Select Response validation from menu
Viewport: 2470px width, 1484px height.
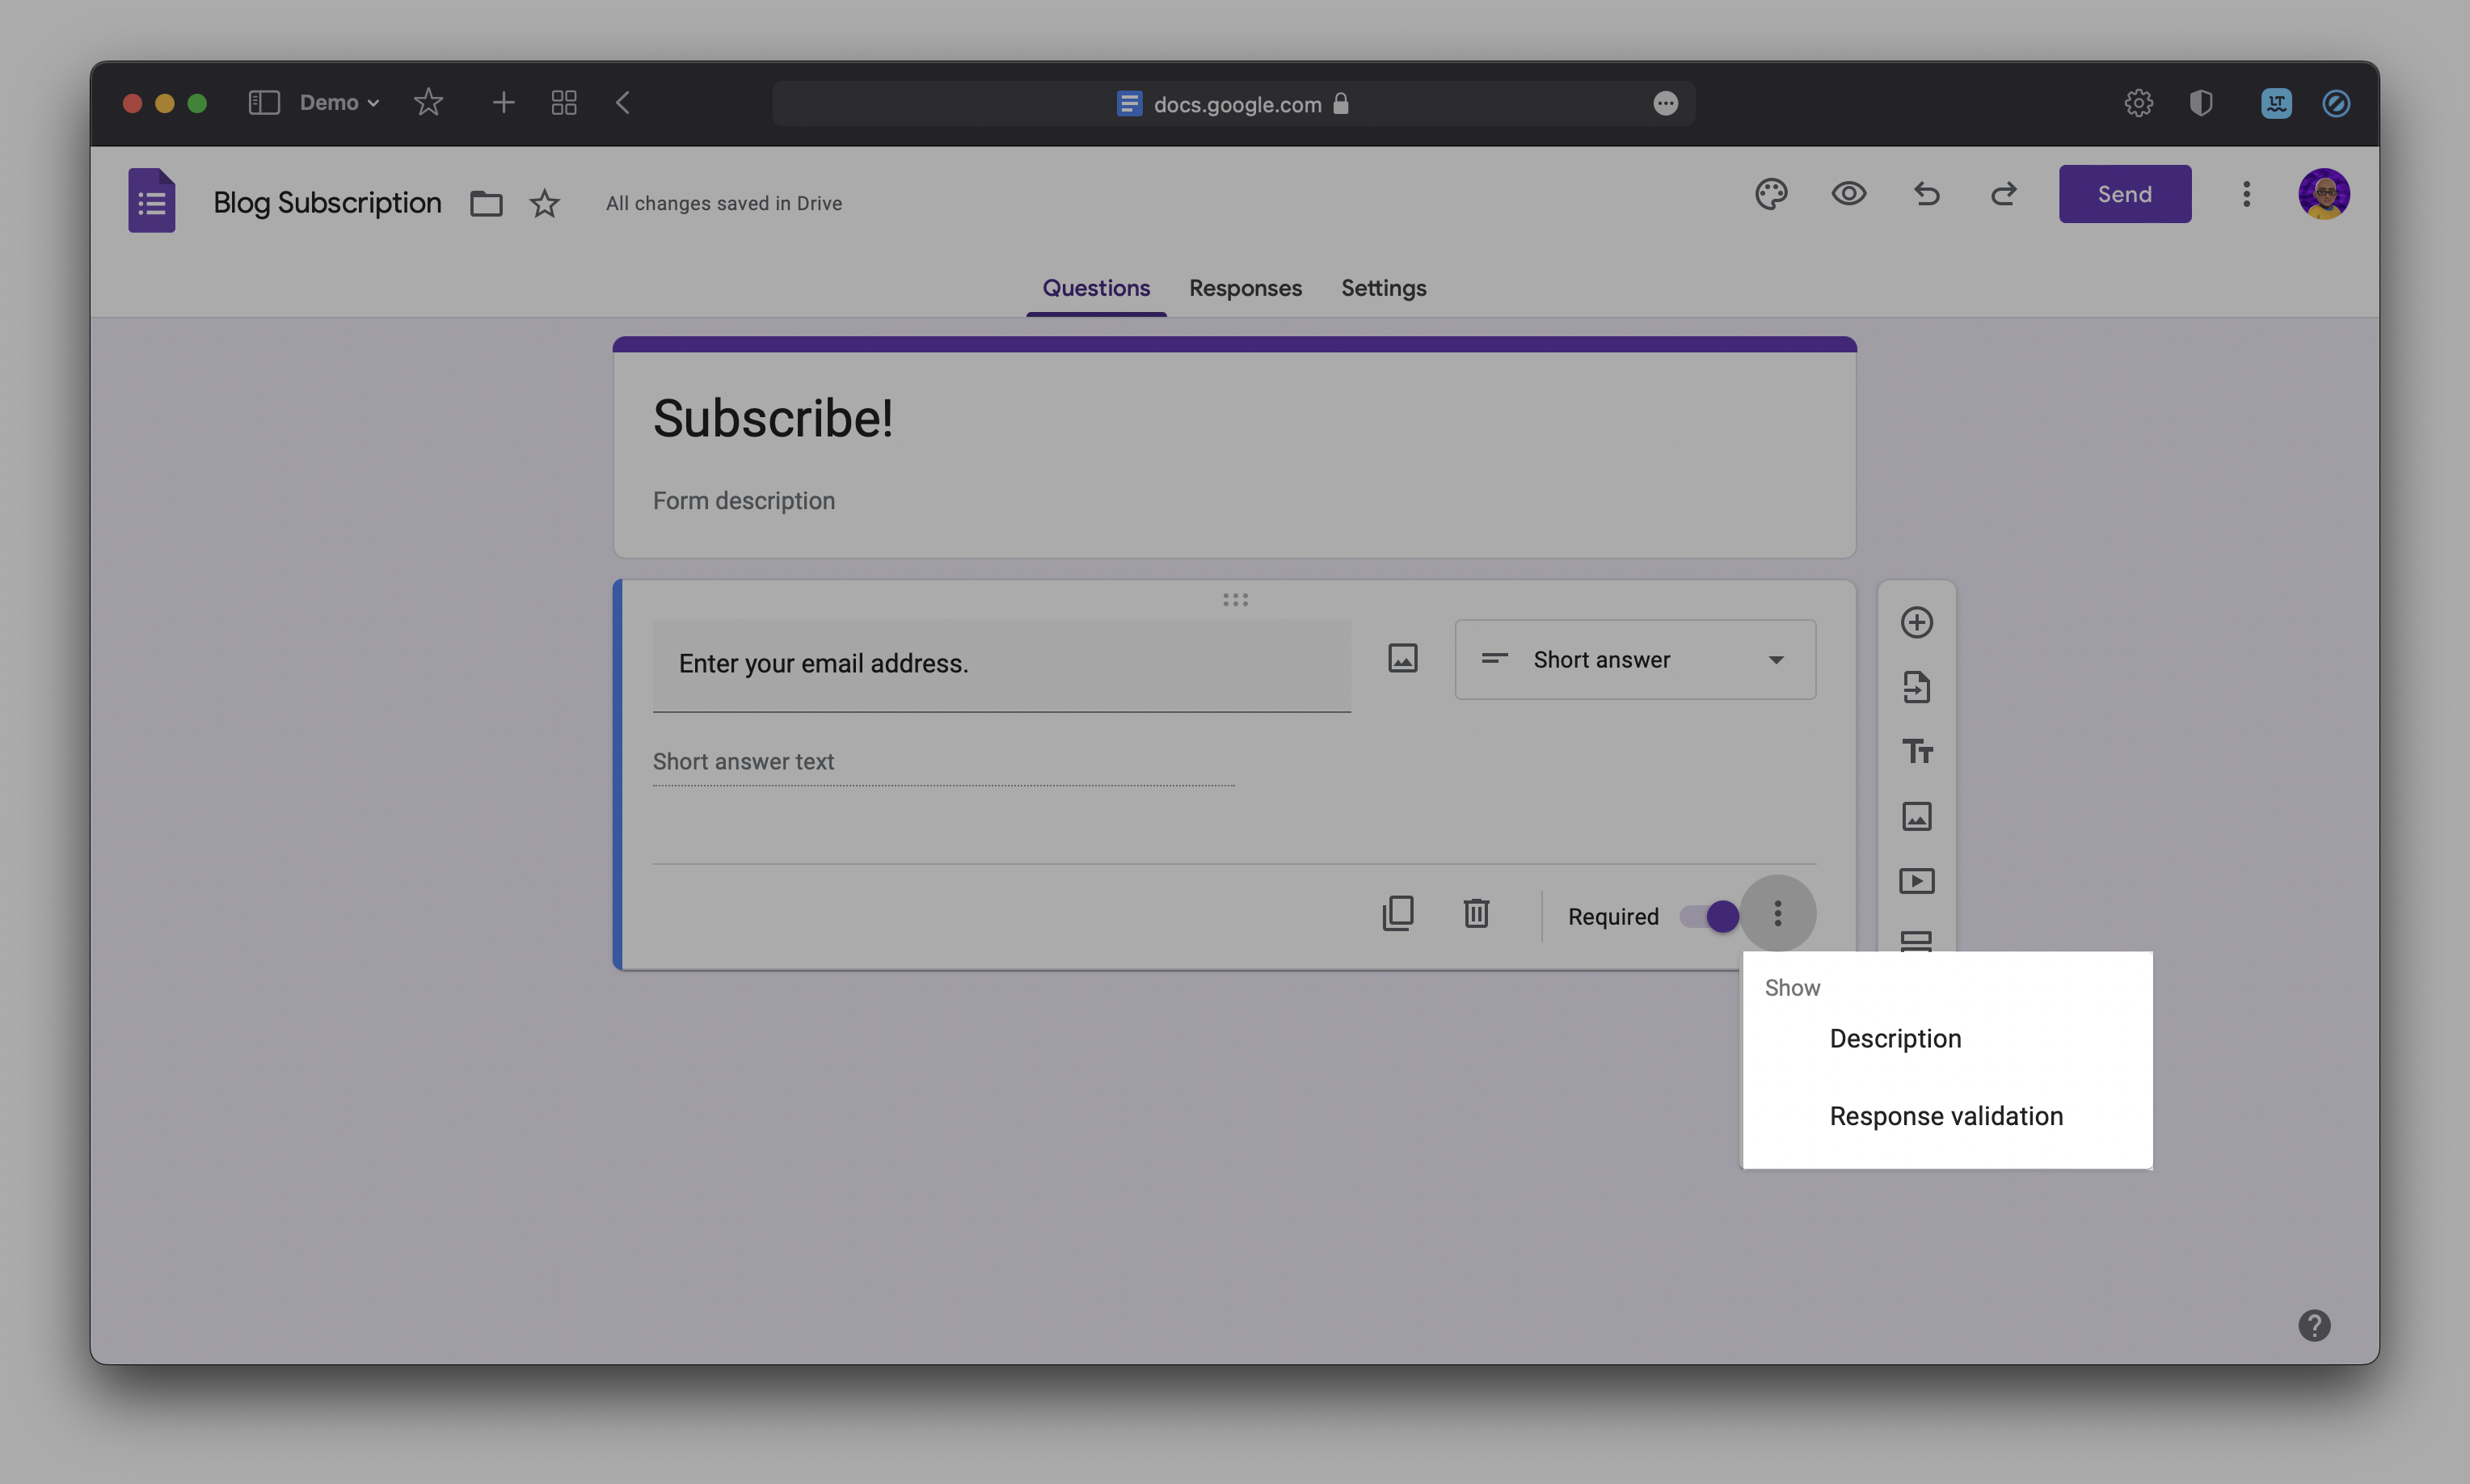(x=1945, y=1116)
